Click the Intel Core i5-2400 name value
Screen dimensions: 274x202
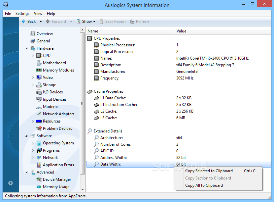pos(212,58)
